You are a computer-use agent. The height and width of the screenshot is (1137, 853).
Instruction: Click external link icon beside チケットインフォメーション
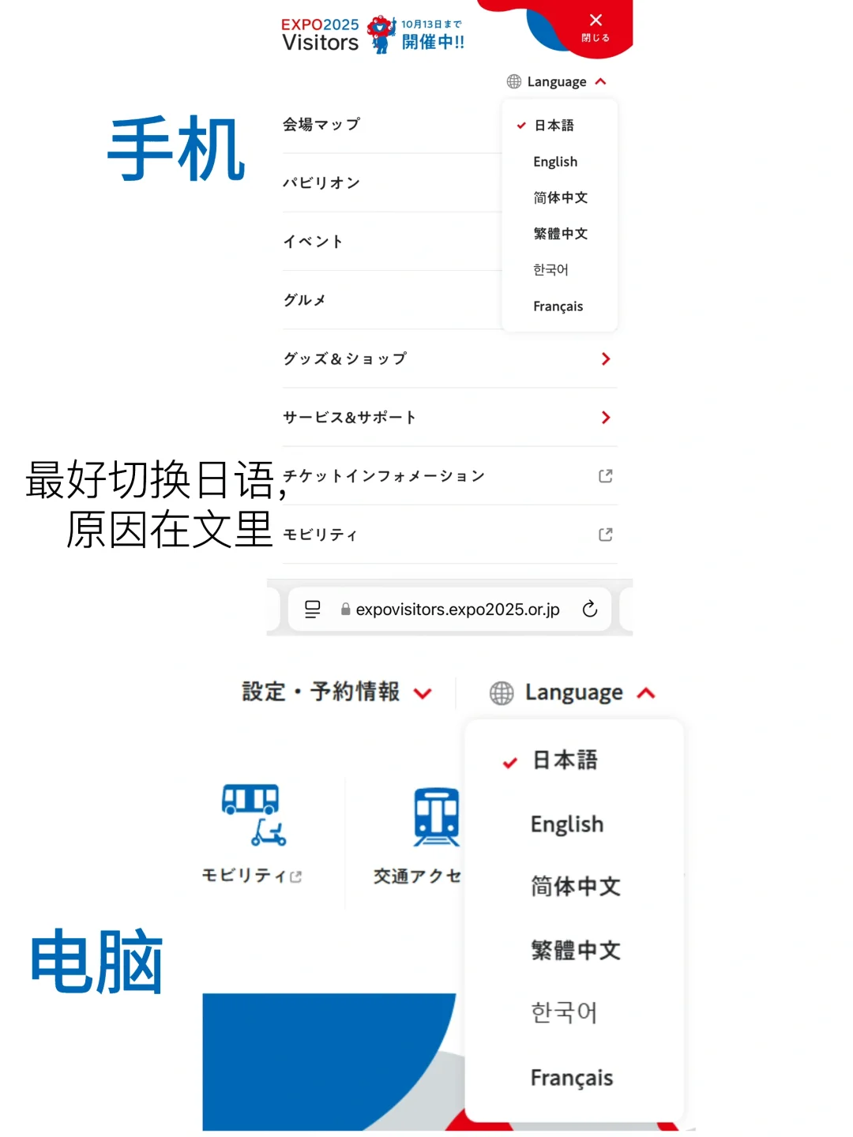point(605,475)
